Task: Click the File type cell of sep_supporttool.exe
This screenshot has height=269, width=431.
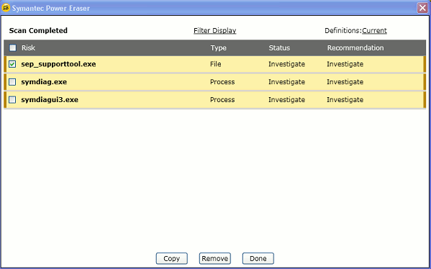Action: (216, 64)
